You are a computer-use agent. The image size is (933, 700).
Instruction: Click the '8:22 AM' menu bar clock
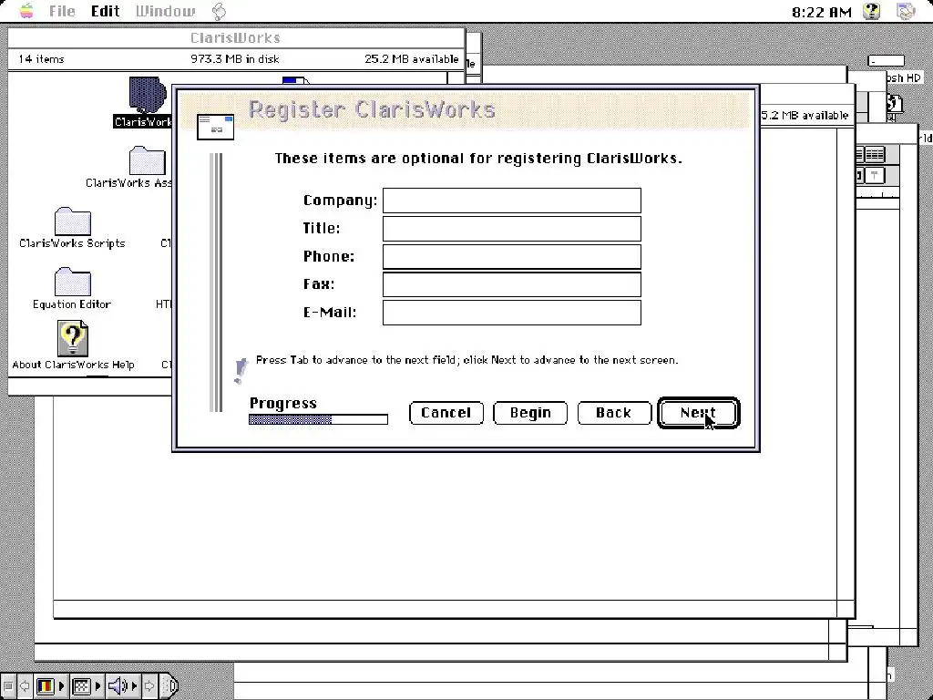coord(822,12)
